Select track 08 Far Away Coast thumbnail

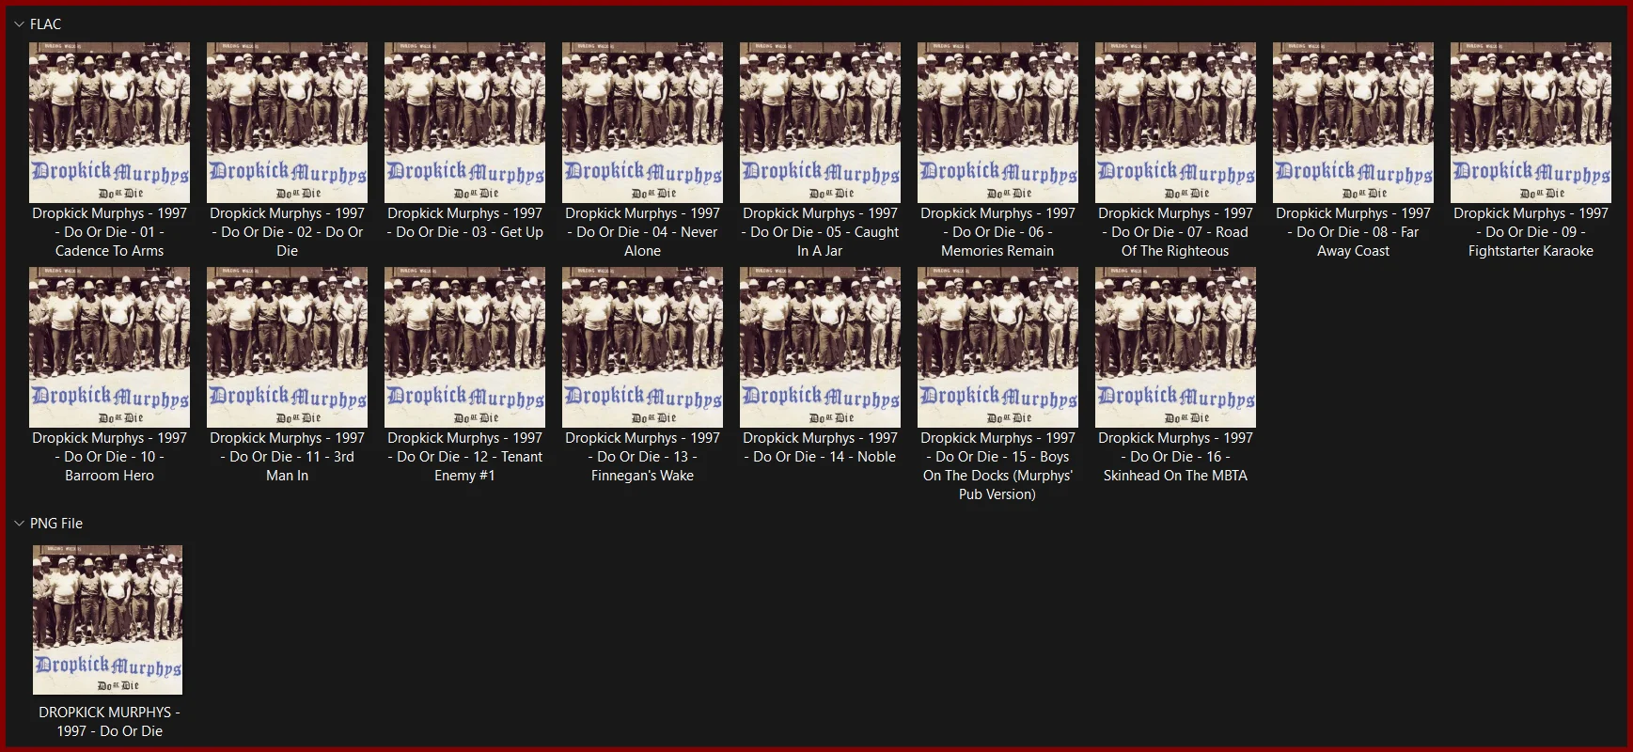click(1353, 122)
